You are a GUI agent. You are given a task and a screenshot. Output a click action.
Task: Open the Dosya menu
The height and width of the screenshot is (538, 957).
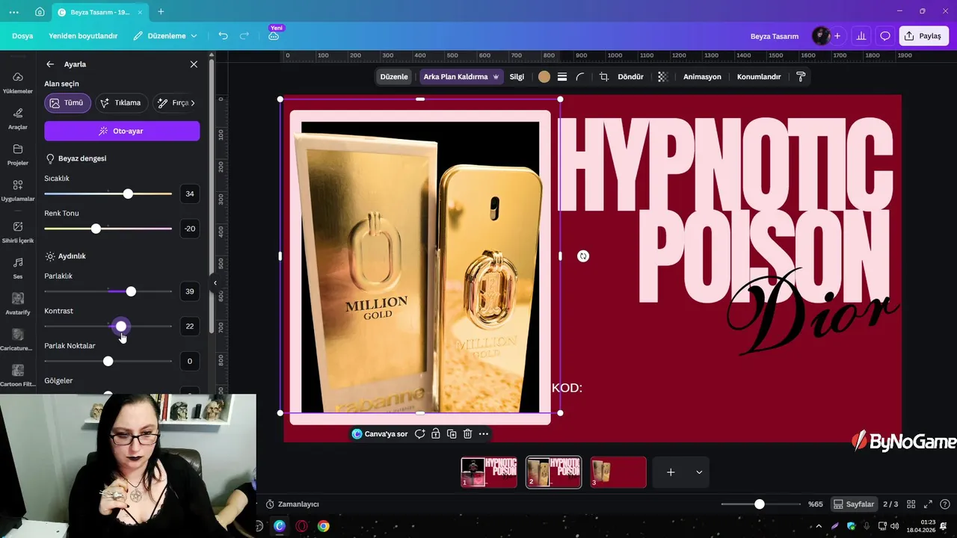(22, 36)
